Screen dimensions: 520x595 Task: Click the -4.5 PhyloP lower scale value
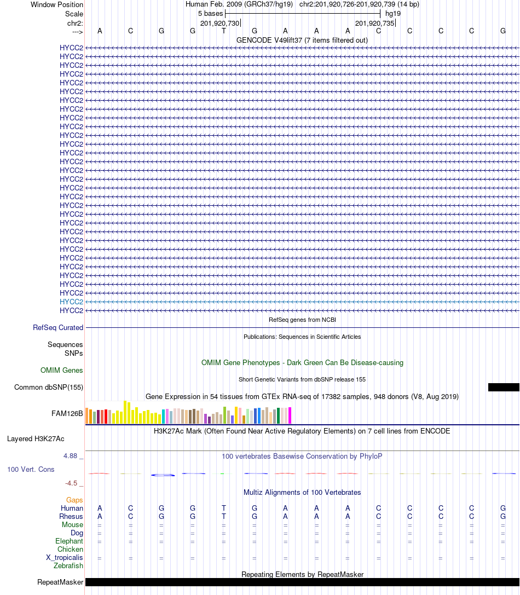(x=71, y=483)
